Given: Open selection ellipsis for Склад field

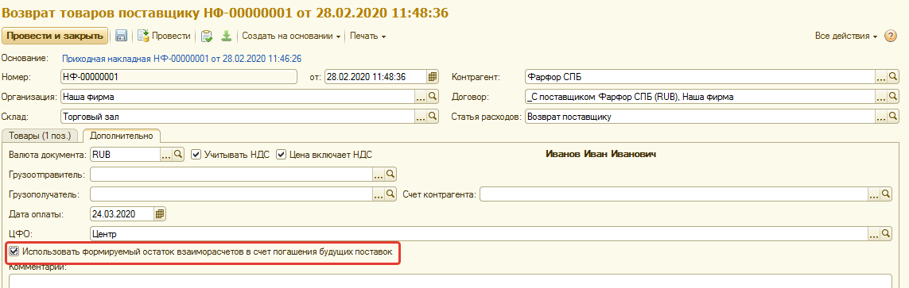Looking at the screenshot, I should pos(421,117).
